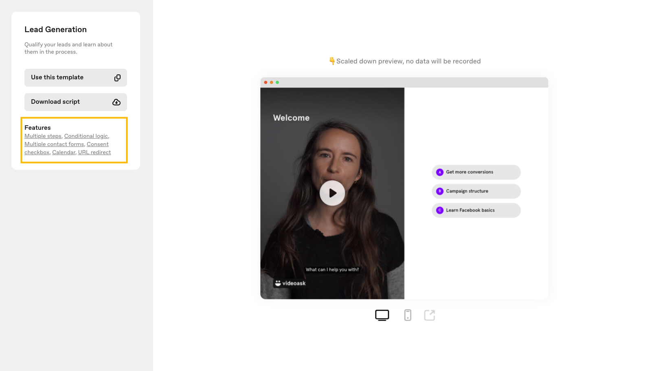Click the copy icon on Use this template

point(117,78)
